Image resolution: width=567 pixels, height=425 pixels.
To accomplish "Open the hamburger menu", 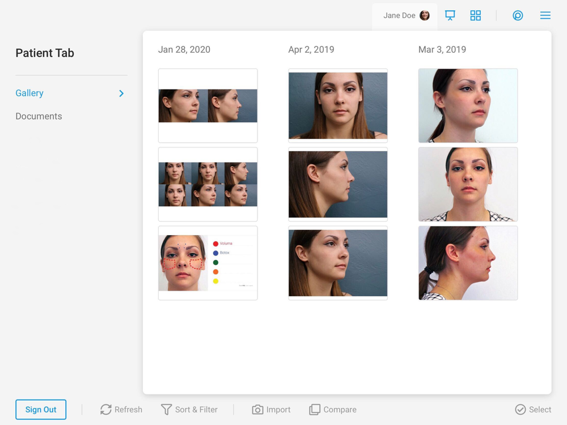I will [x=545, y=15].
